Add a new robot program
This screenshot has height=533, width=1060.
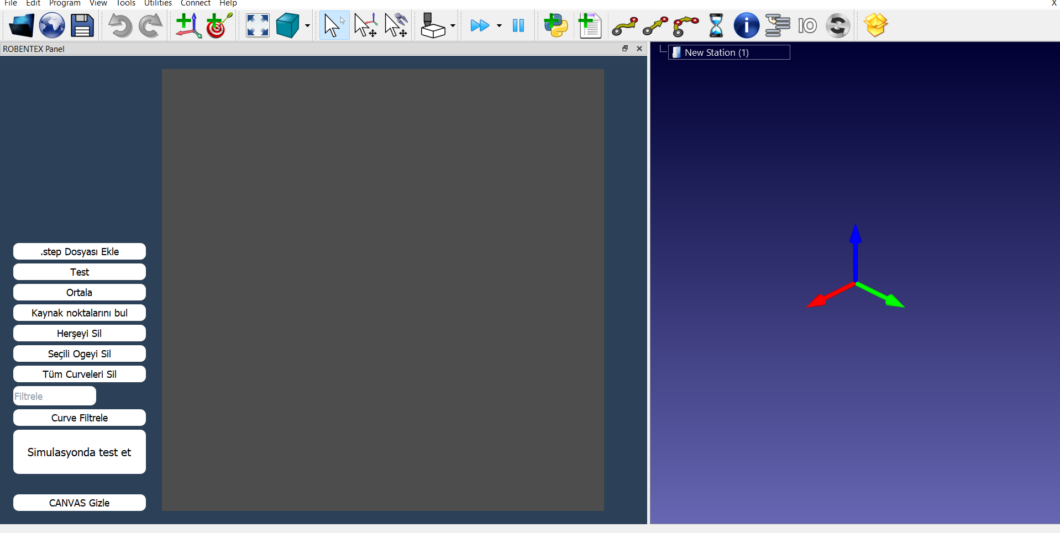[x=590, y=25]
